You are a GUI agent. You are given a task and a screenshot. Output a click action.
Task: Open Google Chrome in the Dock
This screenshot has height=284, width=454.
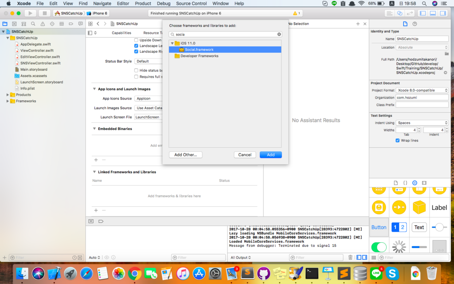coord(134,273)
